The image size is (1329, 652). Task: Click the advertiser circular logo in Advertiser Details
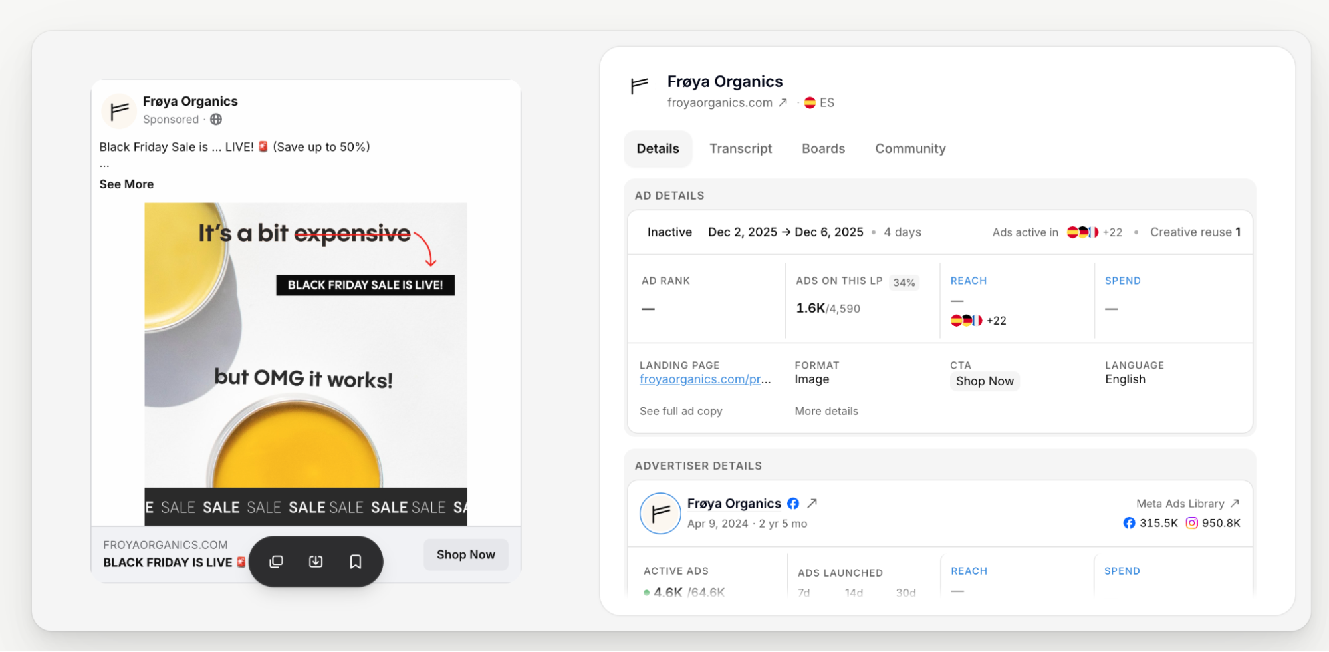[x=660, y=513]
